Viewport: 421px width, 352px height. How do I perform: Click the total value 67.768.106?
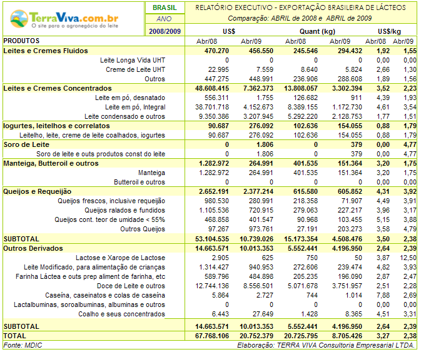point(212,336)
